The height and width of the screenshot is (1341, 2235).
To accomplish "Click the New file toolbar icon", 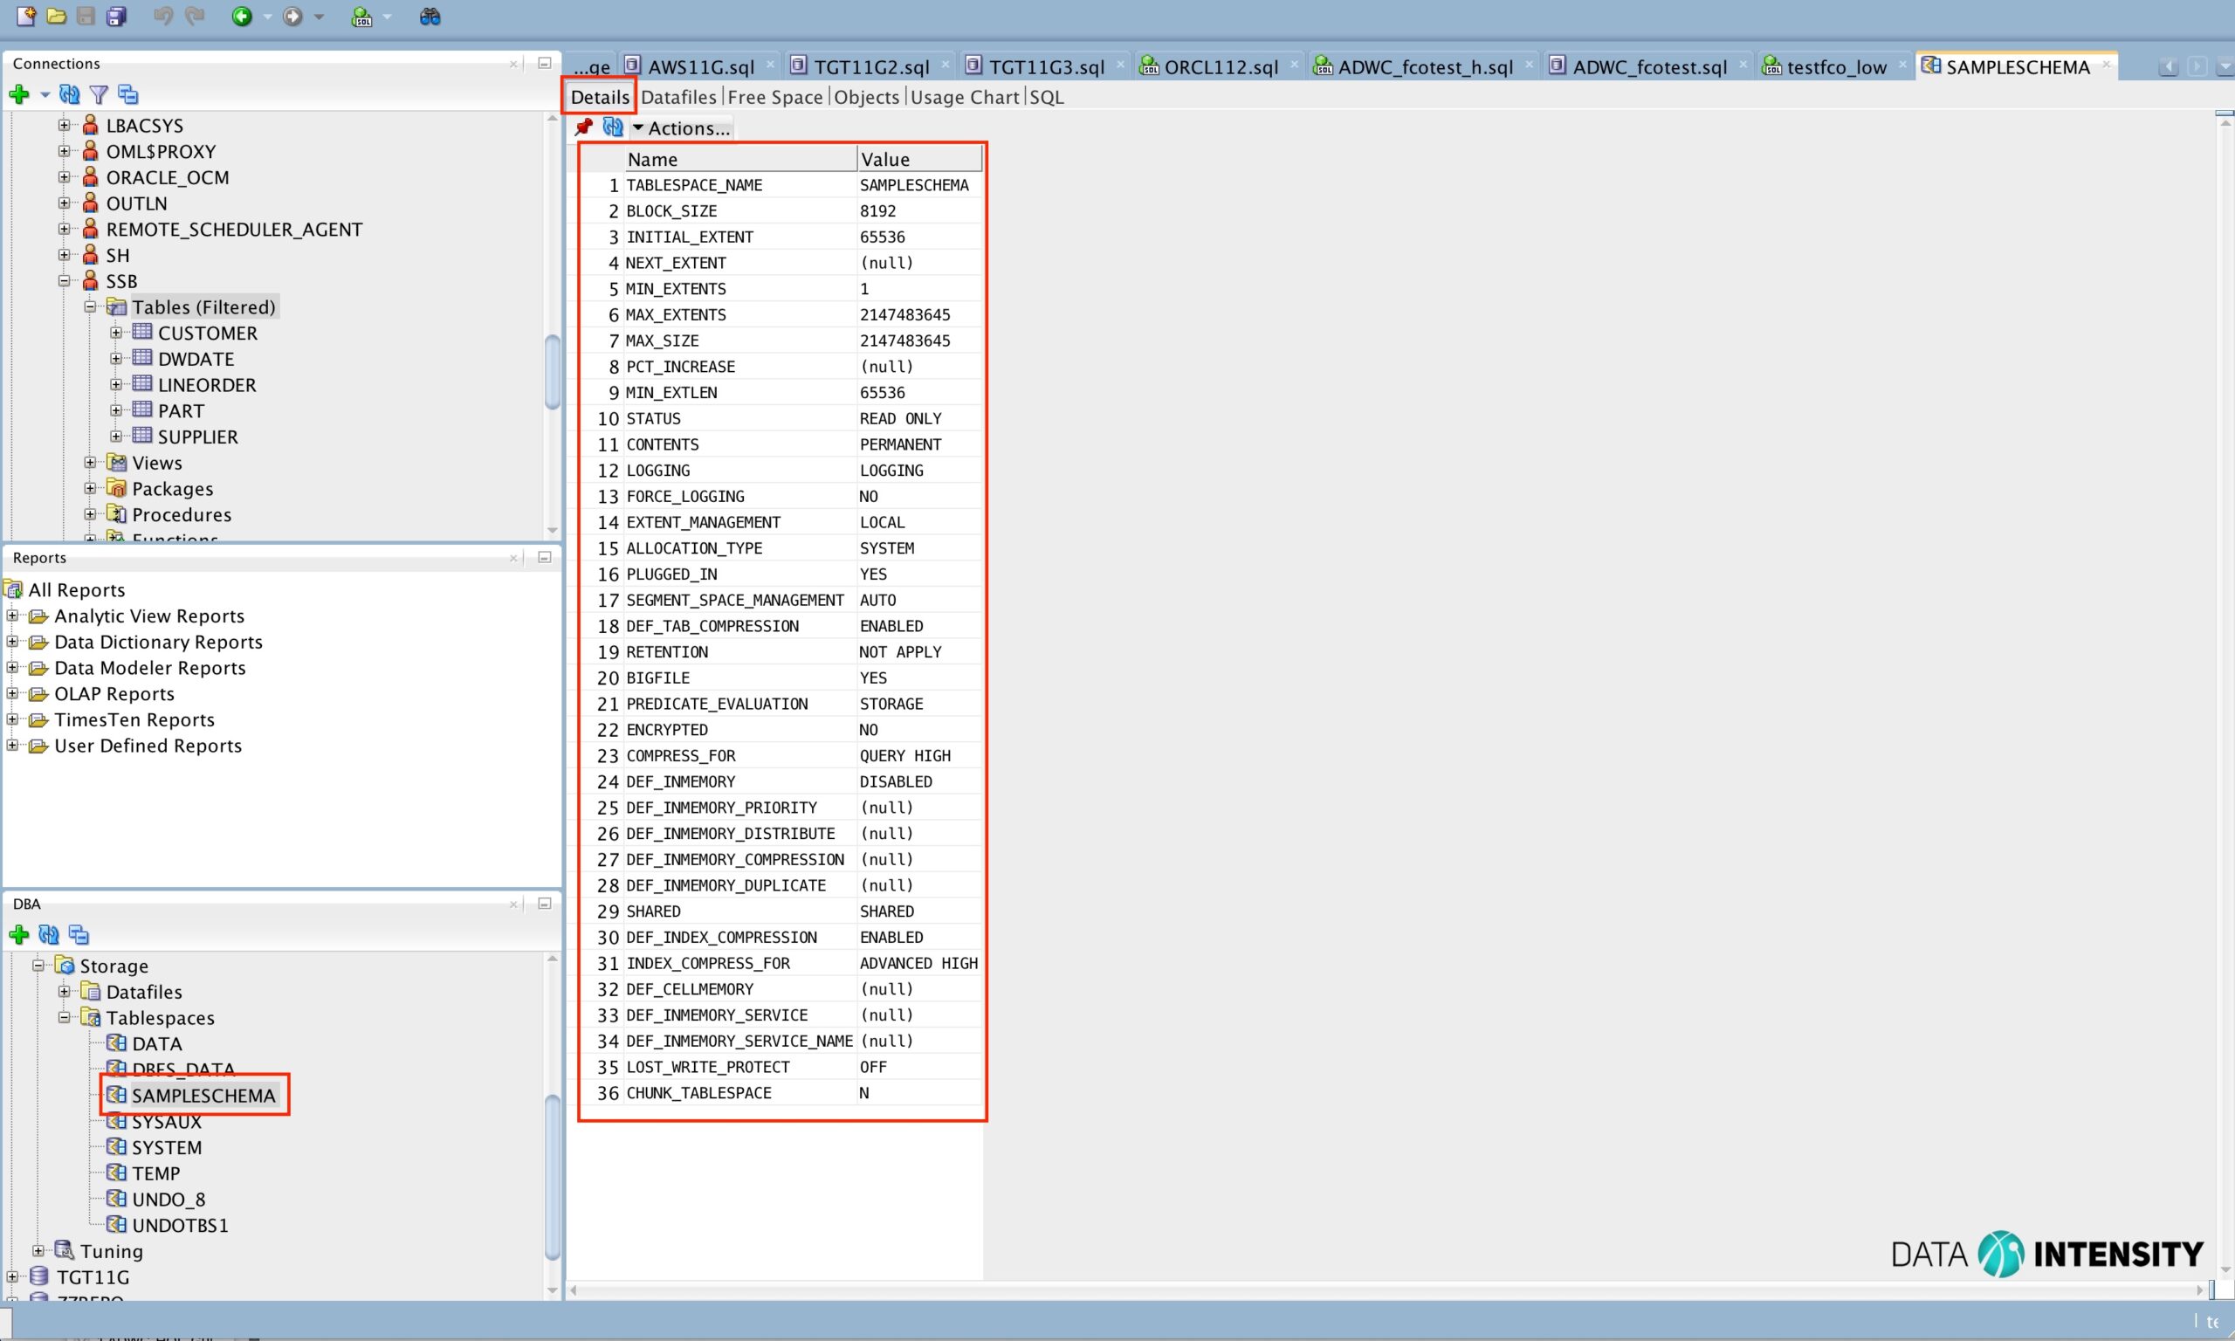I will click(25, 16).
